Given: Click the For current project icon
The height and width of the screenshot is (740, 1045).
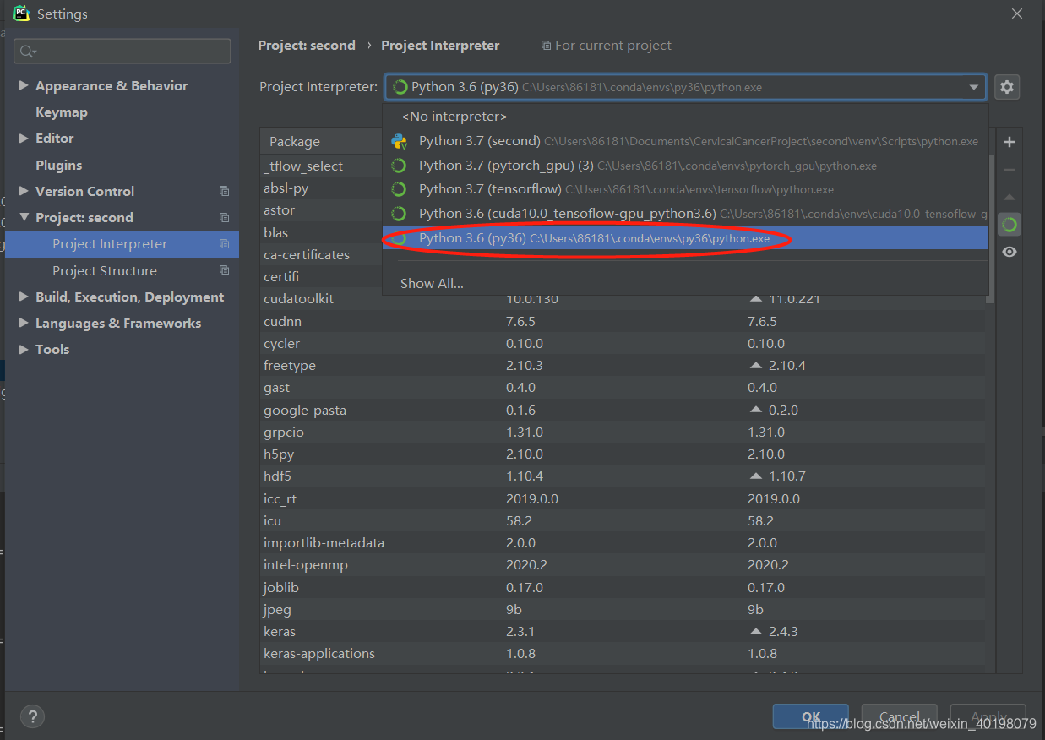Looking at the screenshot, I should click(546, 46).
